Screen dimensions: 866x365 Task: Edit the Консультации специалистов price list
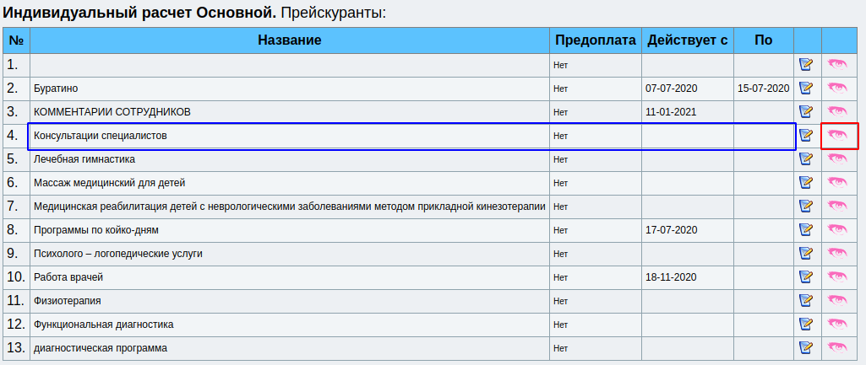(806, 135)
